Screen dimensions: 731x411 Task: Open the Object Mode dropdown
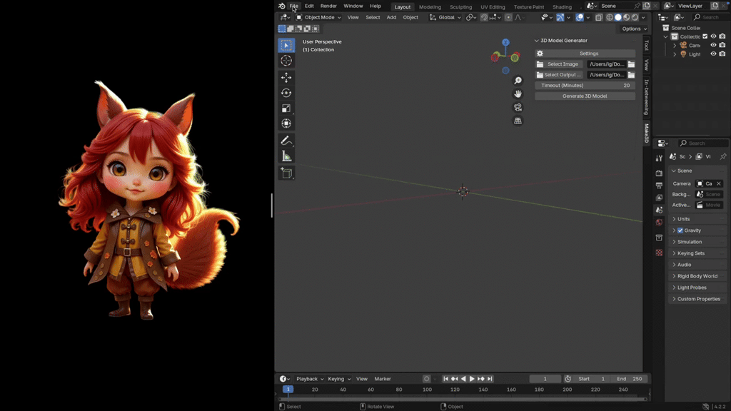[318, 17]
